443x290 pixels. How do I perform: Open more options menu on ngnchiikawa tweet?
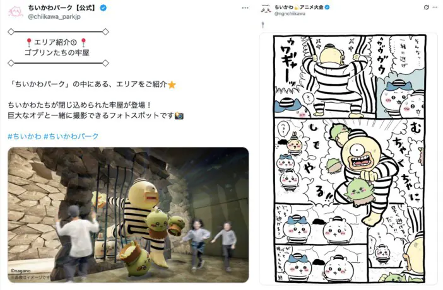pyautogui.click(x=435, y=8)
